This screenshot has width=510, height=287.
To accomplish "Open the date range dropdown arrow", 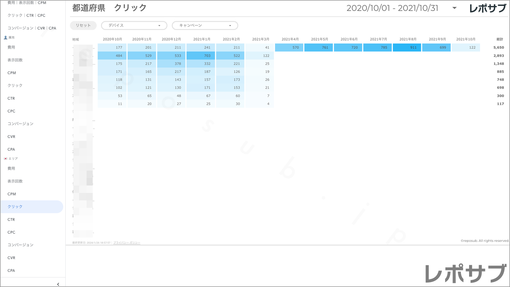I will click(x=454, y=8).
